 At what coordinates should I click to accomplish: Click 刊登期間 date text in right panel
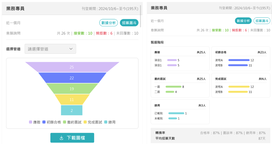click(x=245, y=8)
